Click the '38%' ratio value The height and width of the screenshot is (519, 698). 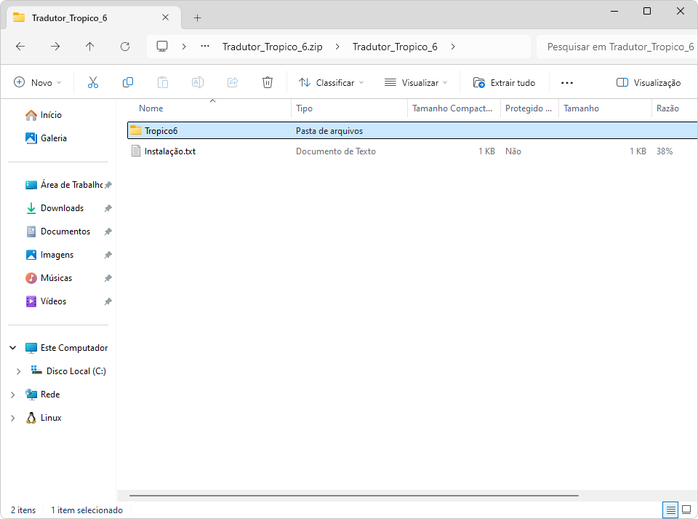click(x=664, y=151)
